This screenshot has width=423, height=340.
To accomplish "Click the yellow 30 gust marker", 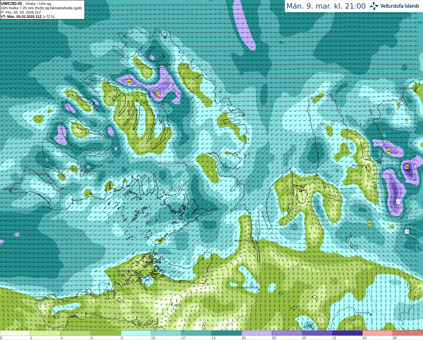I will tap(407, 167).
